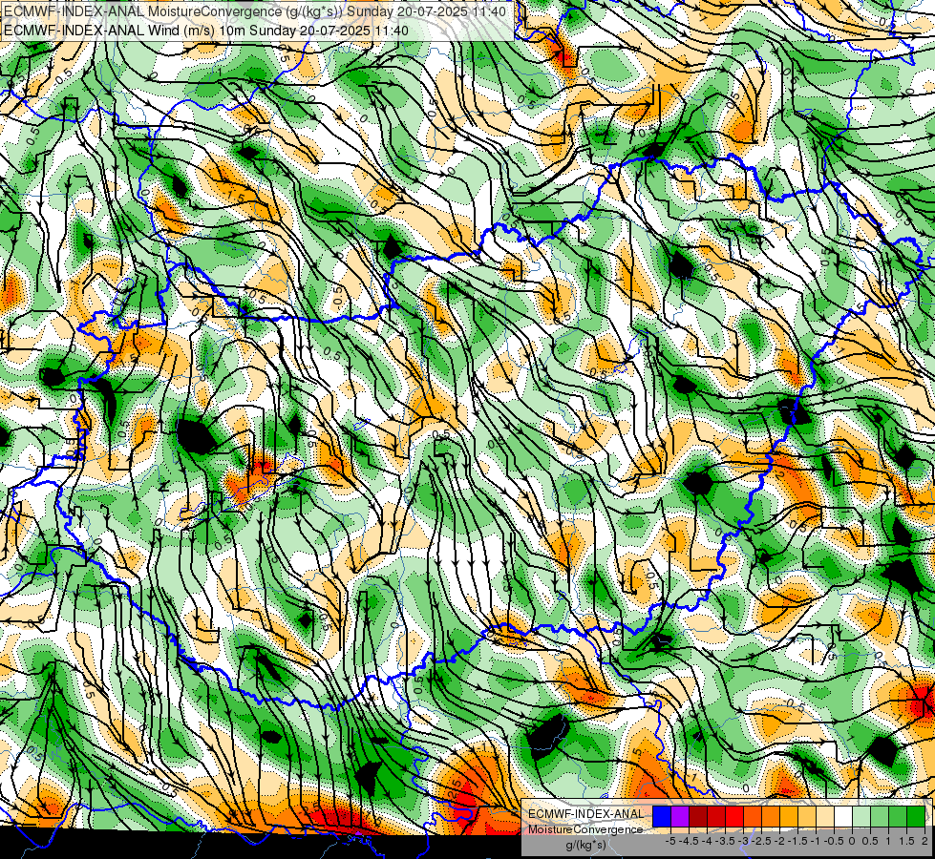The image size is (935, 859).
Task: Click the MoistureConvergence title line
Action: (255, 11)
